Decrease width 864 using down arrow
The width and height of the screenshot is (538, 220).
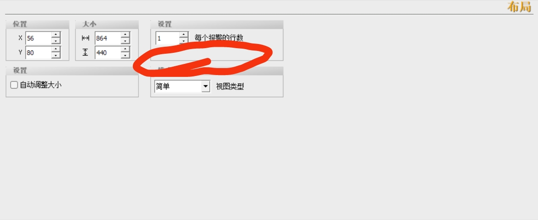pyautogui.click(x=125, y=41)
